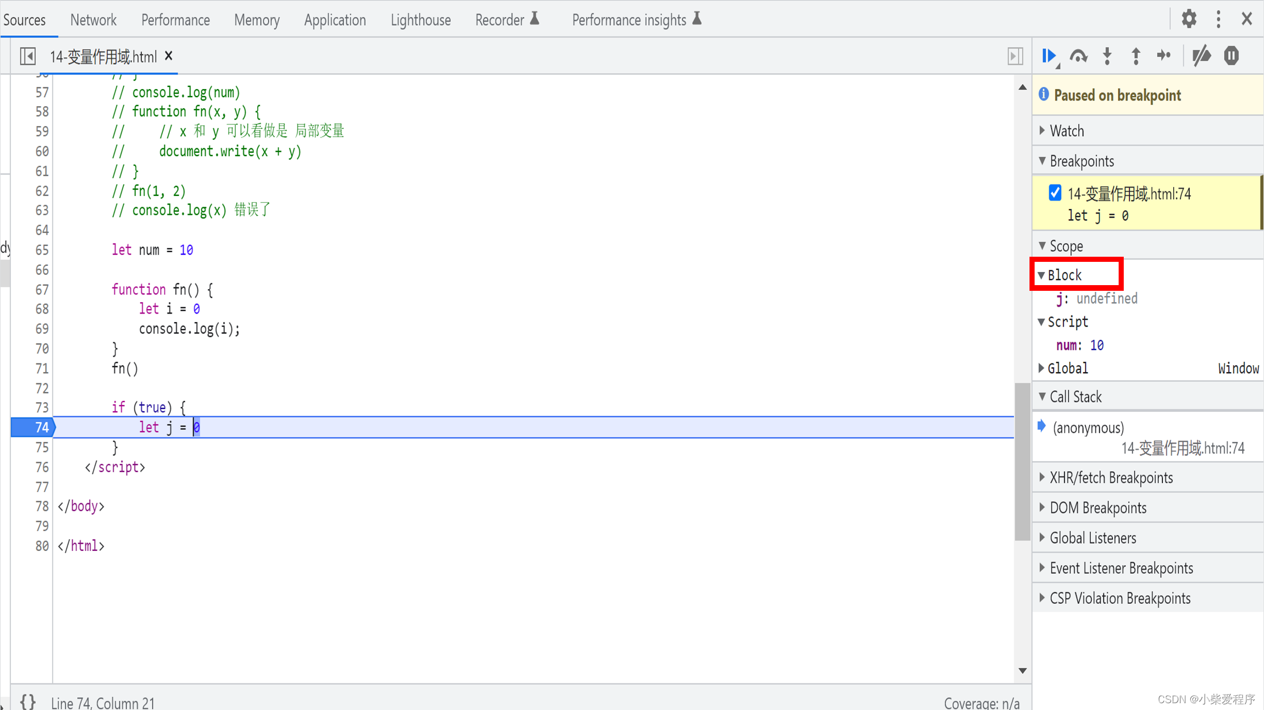
Task: Close the 14-变量作用域.html file tab
Action: (169, 56)
